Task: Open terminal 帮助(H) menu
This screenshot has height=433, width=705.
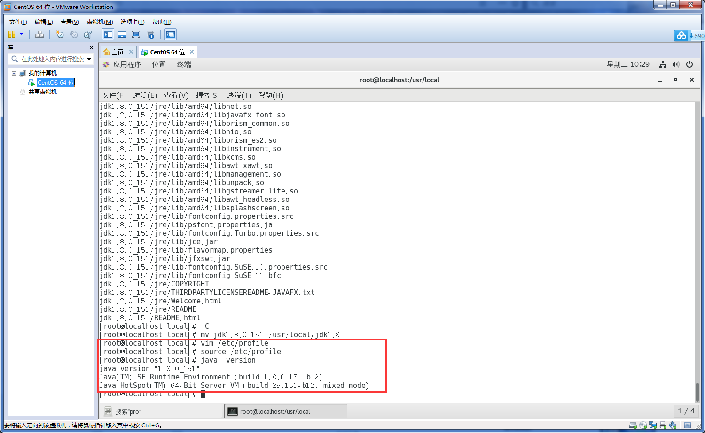Action: pos(271,95)
